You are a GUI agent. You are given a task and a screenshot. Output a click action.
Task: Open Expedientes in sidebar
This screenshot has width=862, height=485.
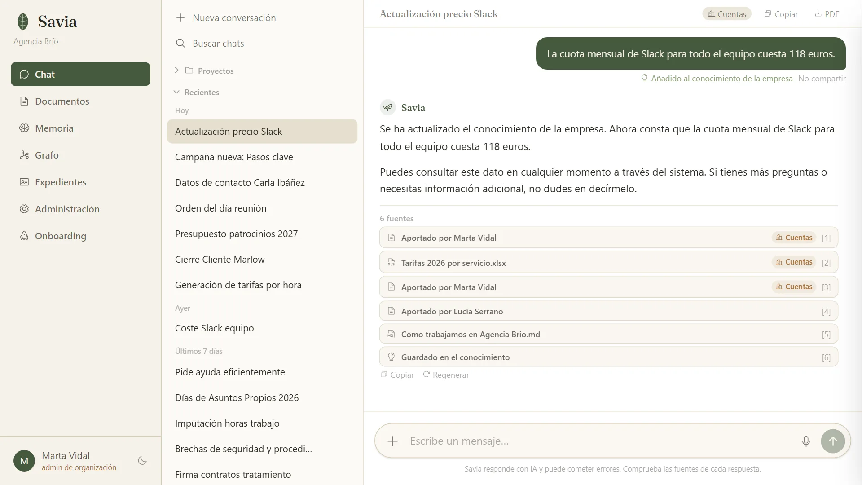click(x=80, y=182)
